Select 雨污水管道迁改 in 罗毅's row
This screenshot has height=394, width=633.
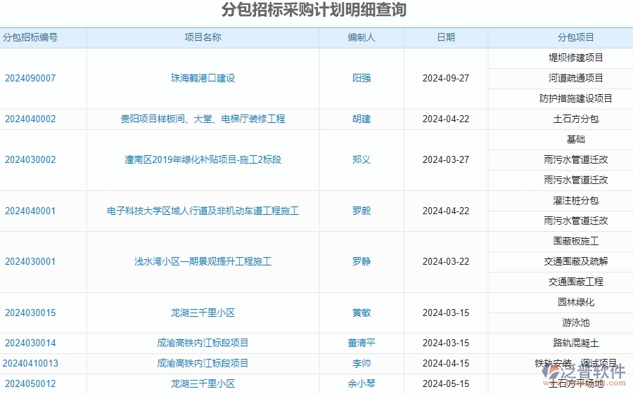(575, 221)
